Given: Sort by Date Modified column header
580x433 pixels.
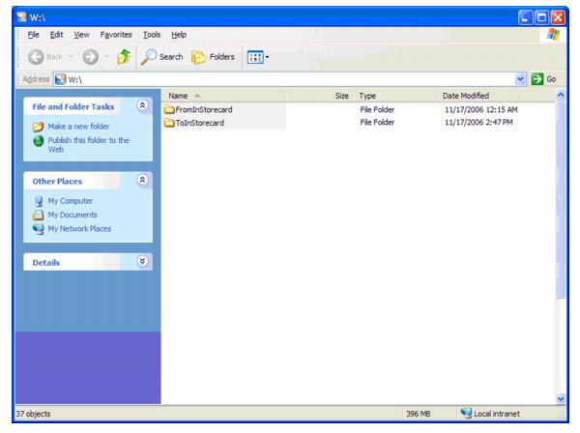Looking at the screenshot, I should [x=478, y=96].
